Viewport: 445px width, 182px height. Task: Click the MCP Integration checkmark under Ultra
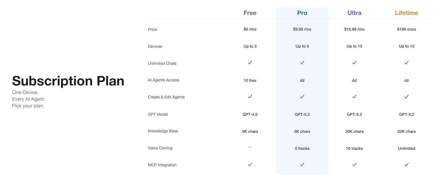click(x=354, y=165)
